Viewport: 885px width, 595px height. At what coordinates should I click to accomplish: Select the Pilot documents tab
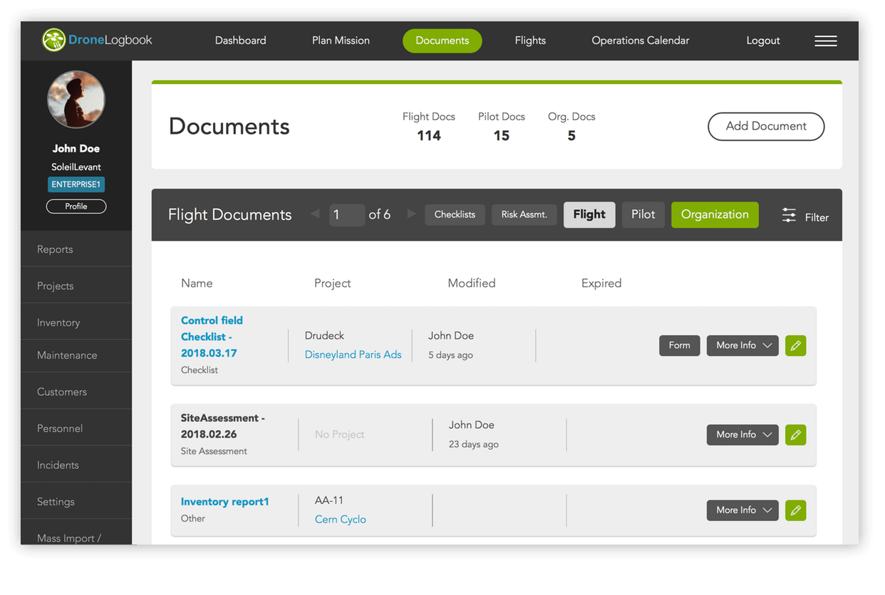[643, 215]
